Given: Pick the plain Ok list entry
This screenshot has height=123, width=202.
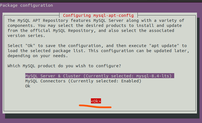Looking at the screenshot, I should pos(28,86).
